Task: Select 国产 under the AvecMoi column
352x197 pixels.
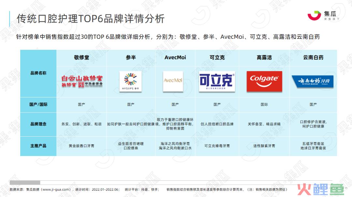Action: (x=175, y=104)
